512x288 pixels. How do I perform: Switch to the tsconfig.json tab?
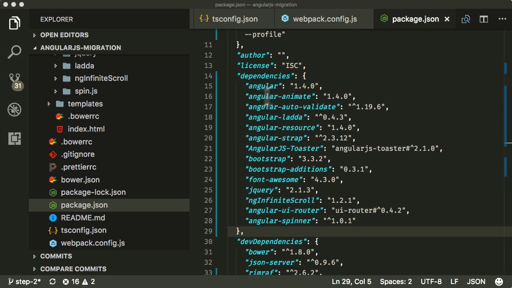(234, 19)
